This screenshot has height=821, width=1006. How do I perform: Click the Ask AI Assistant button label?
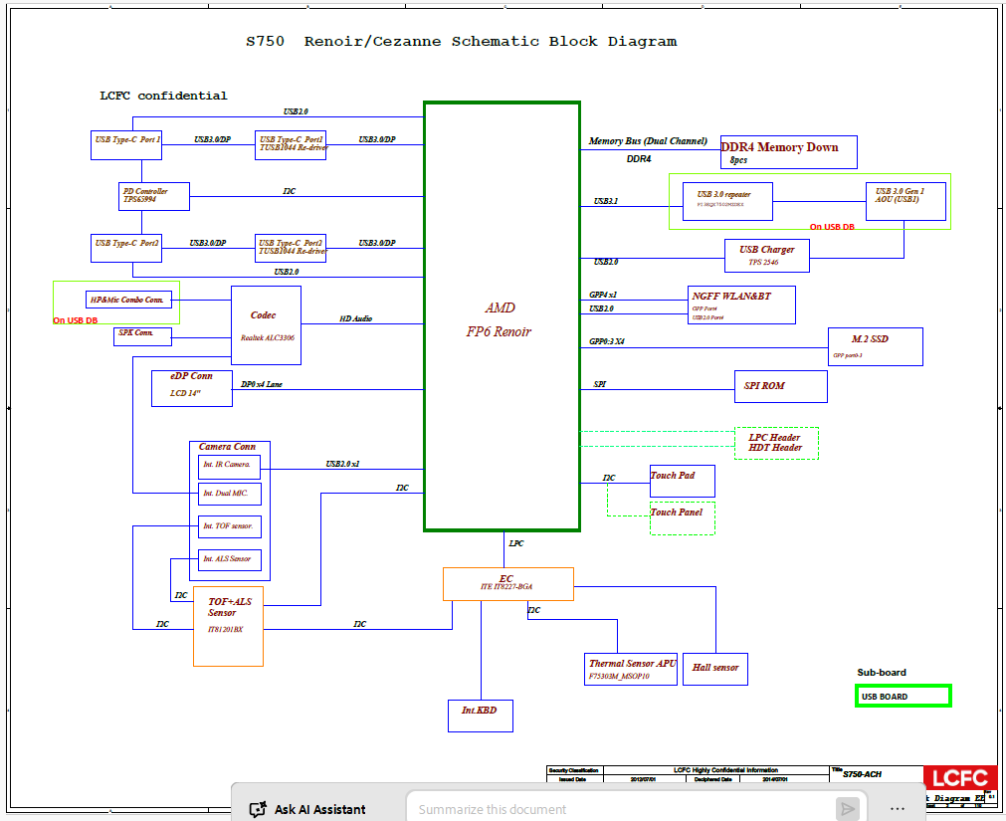coord(320,809)
